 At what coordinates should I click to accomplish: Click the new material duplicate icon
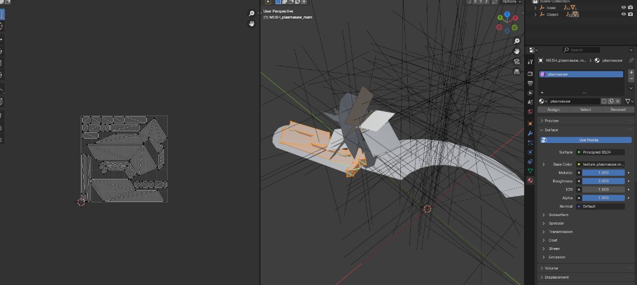611,101
